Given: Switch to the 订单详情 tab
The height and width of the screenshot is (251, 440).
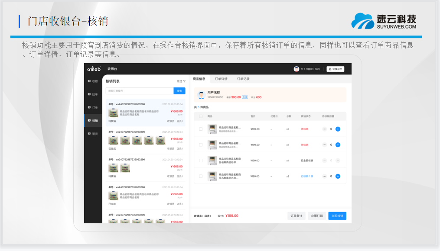Looking at the screenshot, I should pos(221,79).
